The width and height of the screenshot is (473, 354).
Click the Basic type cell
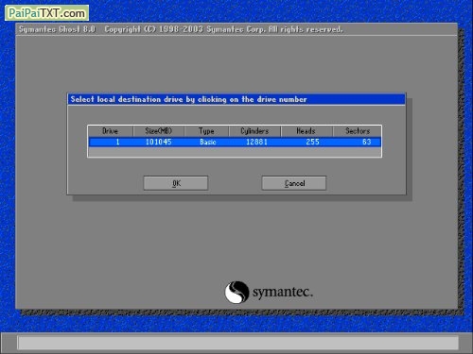pyautogui.click(x=208, y=142)
